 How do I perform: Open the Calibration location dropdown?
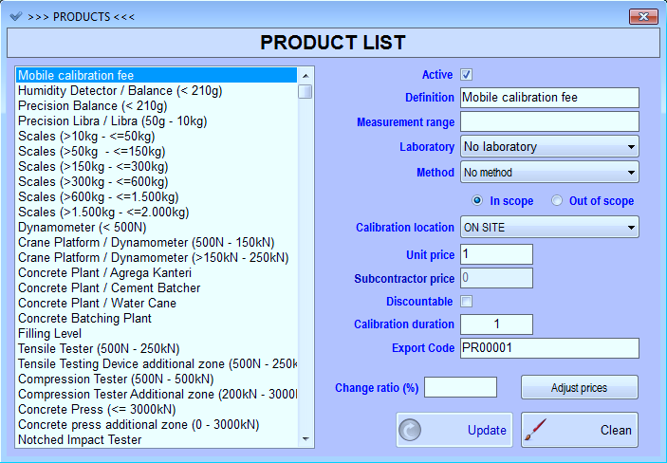pos(549,228)
